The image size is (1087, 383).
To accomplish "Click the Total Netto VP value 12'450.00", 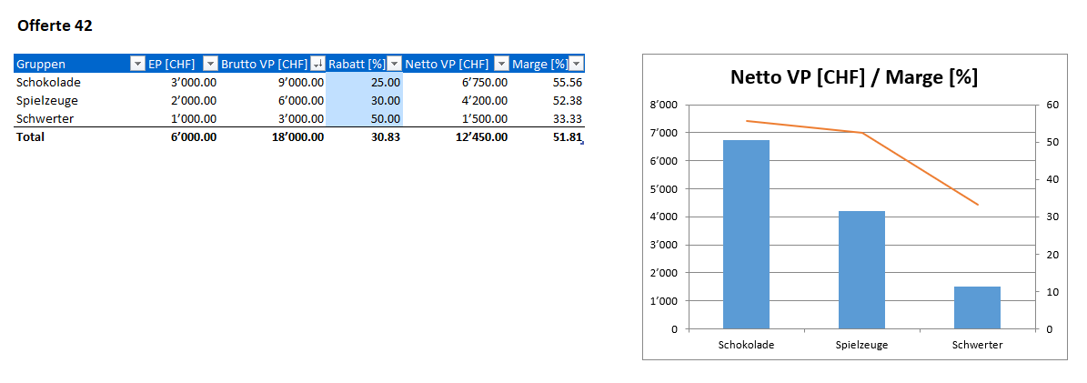I will tap(481, 136).
